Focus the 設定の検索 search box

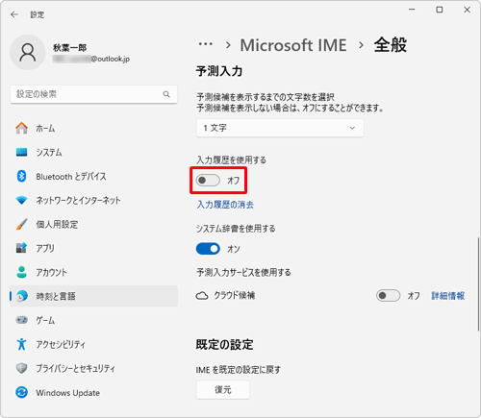(x=93, y=94)
